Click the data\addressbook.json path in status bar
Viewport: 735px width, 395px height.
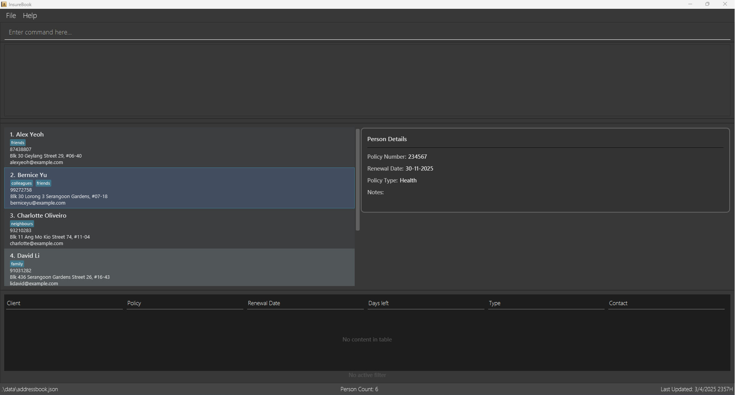coord(30,389)
